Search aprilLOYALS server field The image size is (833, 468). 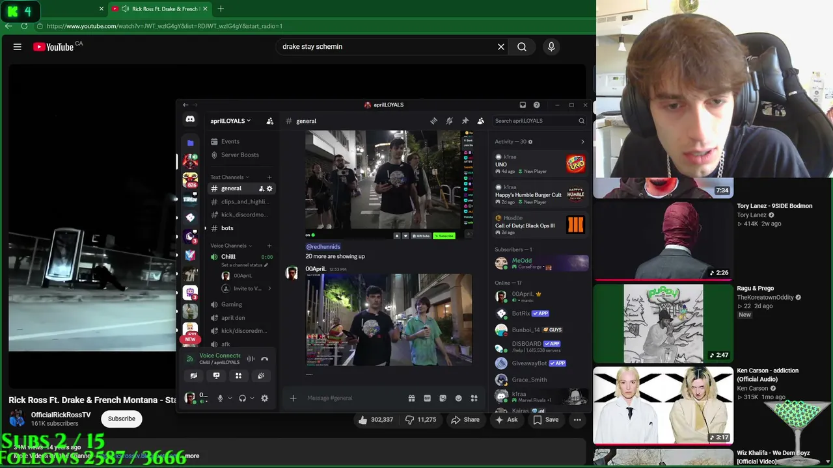pos(539,121)
